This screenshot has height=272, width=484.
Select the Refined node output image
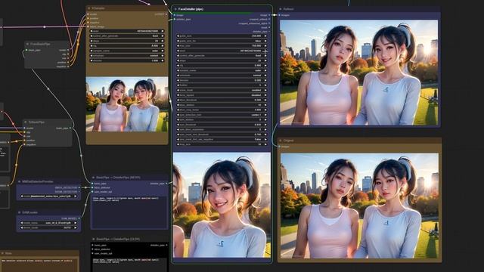[358, 73]
